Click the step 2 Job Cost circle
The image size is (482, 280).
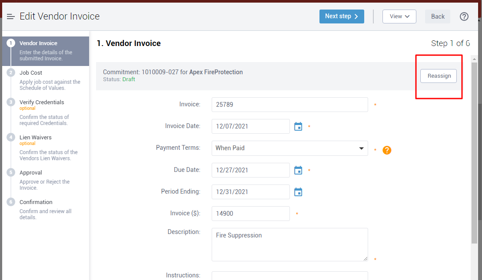(x=11, y=73)
